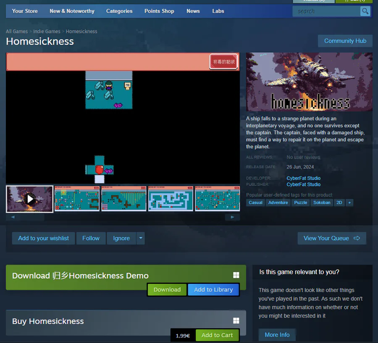Focus the store search field
Image resolution: width=378 pixels, height=343 pixels.
326,11
